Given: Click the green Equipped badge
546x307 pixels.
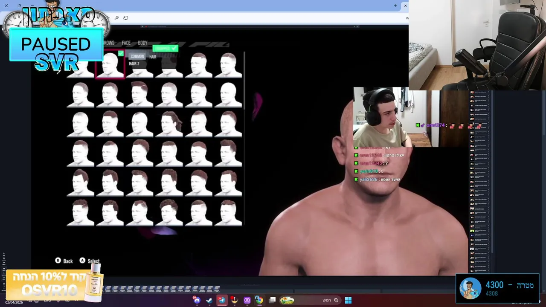Looking at the screenshot, I should point(165,48).
